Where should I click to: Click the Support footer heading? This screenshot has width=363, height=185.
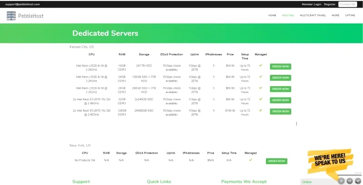[81, 182]
